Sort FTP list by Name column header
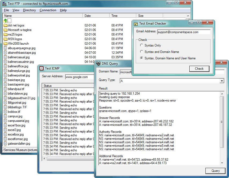This screenshot has width=229, height=178. coord(43,16)
